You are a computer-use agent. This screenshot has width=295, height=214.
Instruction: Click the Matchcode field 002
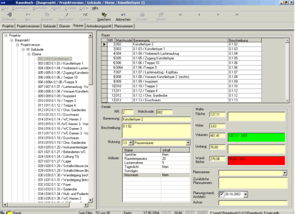[164, 112]
